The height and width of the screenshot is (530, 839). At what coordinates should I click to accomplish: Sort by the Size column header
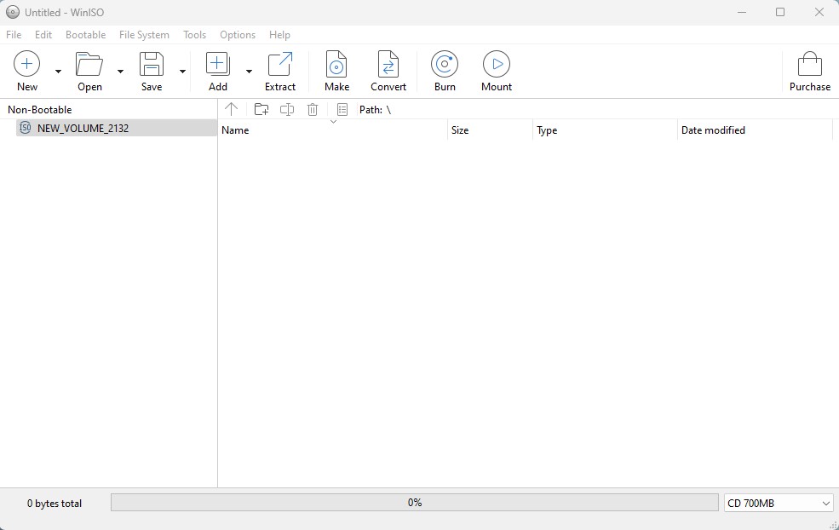pos(490,130)
